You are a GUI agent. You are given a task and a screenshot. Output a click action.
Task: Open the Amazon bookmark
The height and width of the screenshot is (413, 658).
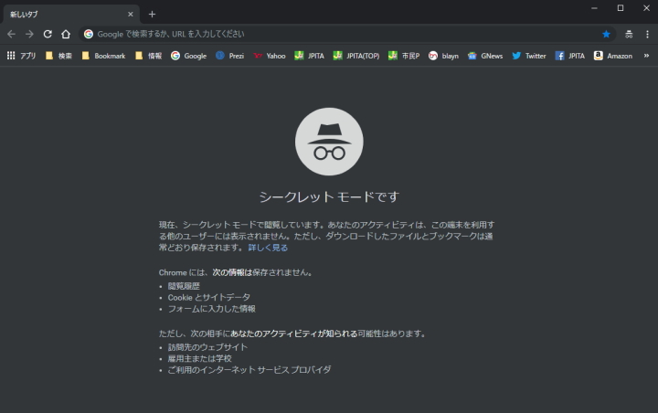coord(612,56)
